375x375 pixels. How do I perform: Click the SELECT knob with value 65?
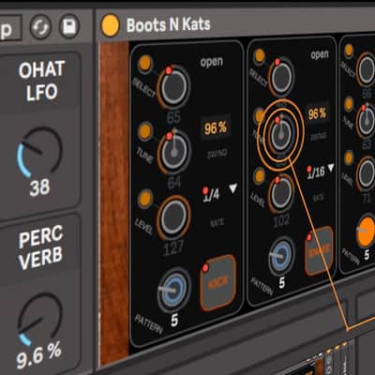click(173, 86)
